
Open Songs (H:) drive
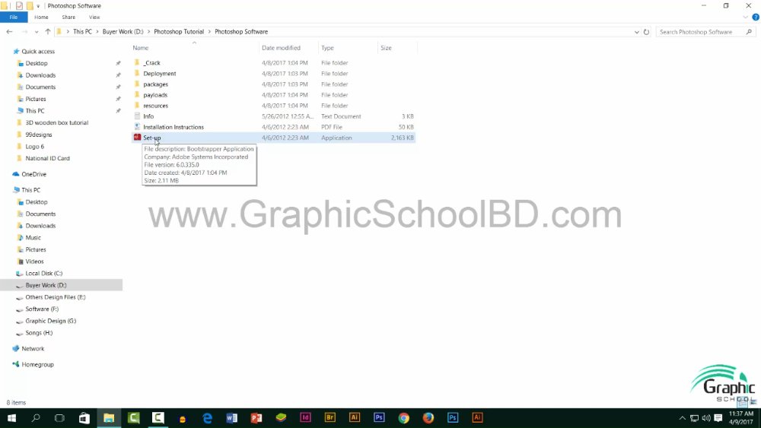click(x=39, y=333)
